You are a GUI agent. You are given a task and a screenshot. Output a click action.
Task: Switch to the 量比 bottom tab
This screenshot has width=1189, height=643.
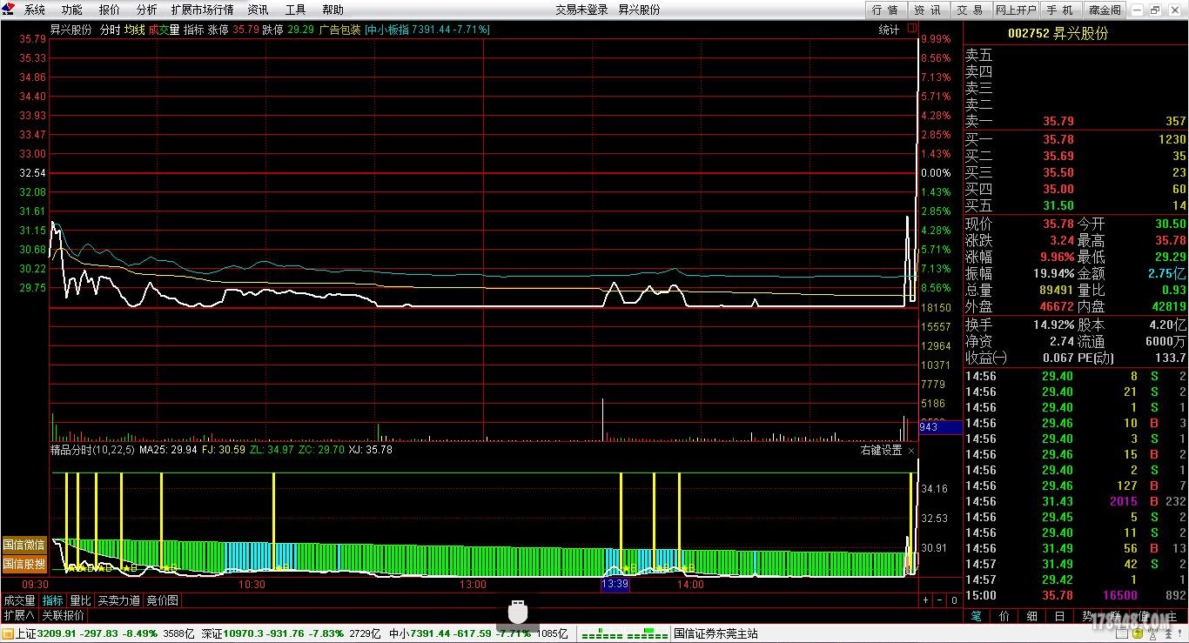click(x=80, y=600)
